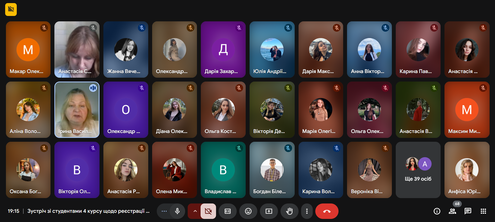The height and width of the screenshot is (222, 495).
Task: Show the participants list
Action: (x=452, y=211)
